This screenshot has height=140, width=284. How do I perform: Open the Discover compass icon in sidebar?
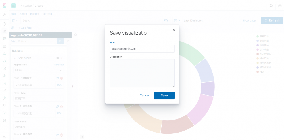point(5,24)
